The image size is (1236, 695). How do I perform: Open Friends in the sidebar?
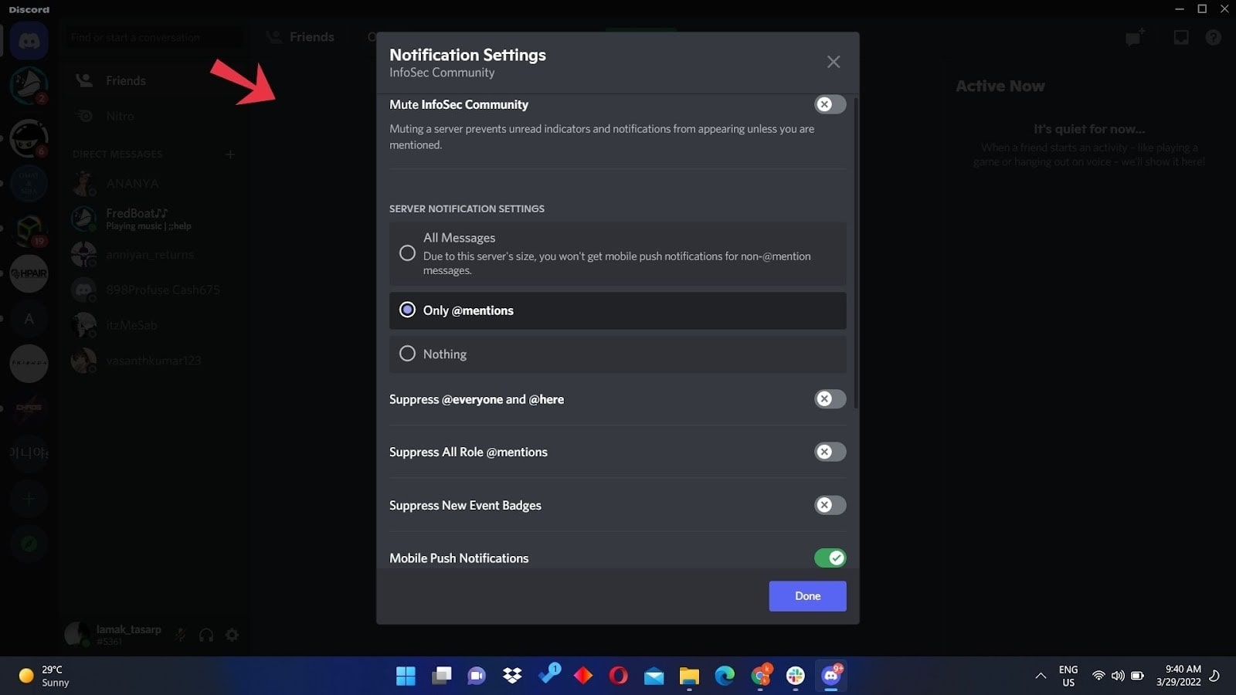pos(153,80)
